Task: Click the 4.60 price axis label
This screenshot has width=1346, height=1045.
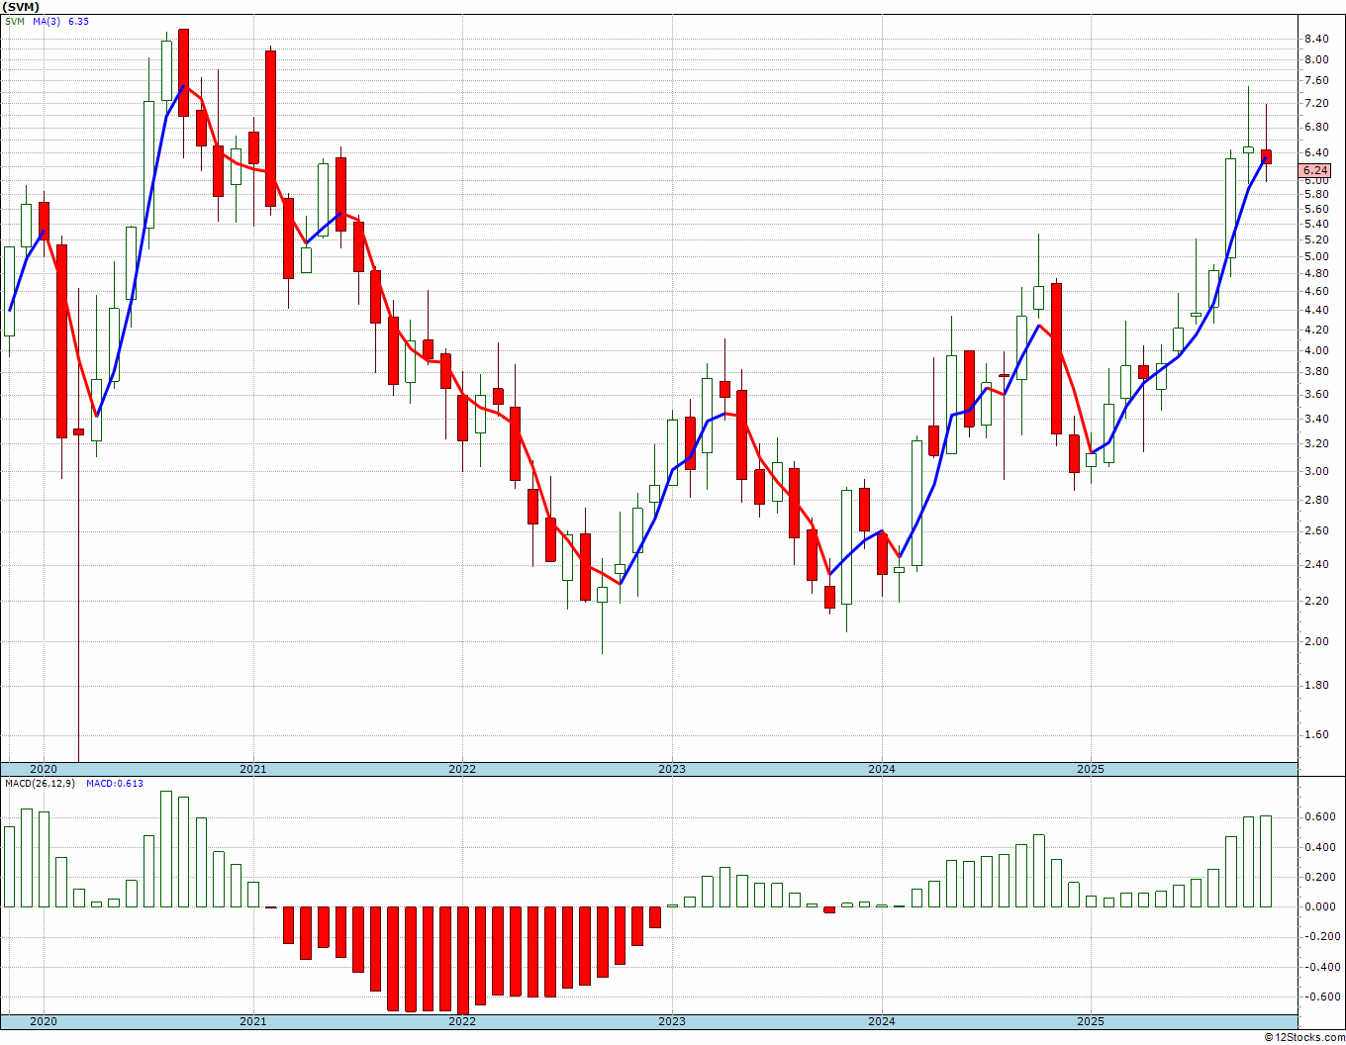Action: [1316, 291]
